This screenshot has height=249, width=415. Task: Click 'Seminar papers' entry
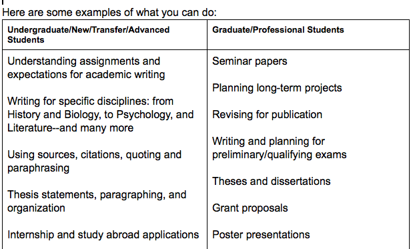pyautogui.click(x=250, y=61)
